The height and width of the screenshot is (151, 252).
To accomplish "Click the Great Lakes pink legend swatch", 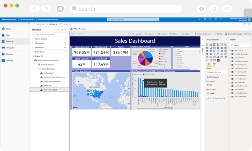I will (x=159, y=61).
